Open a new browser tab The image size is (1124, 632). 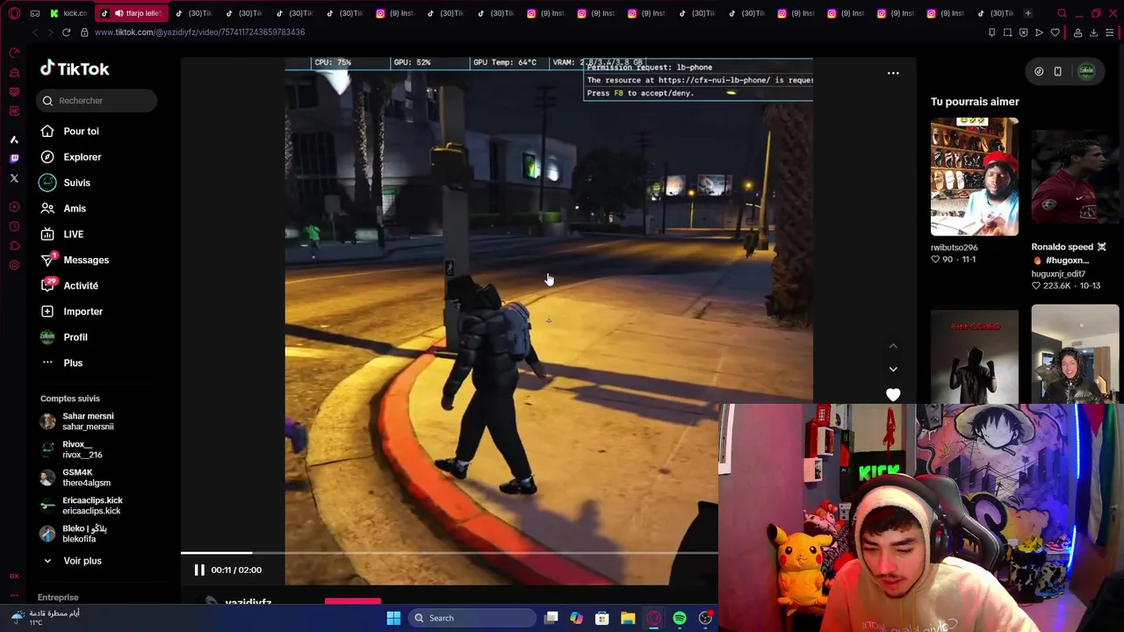(1028, 13)
